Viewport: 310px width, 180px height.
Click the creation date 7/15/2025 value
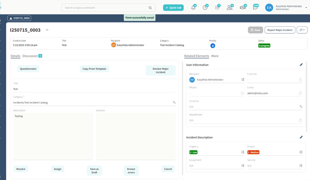point(25,45)
